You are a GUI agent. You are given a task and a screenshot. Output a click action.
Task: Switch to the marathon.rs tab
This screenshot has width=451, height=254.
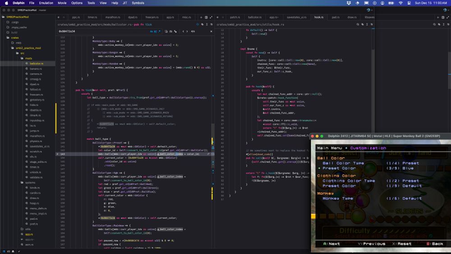(x=112, y=17)
